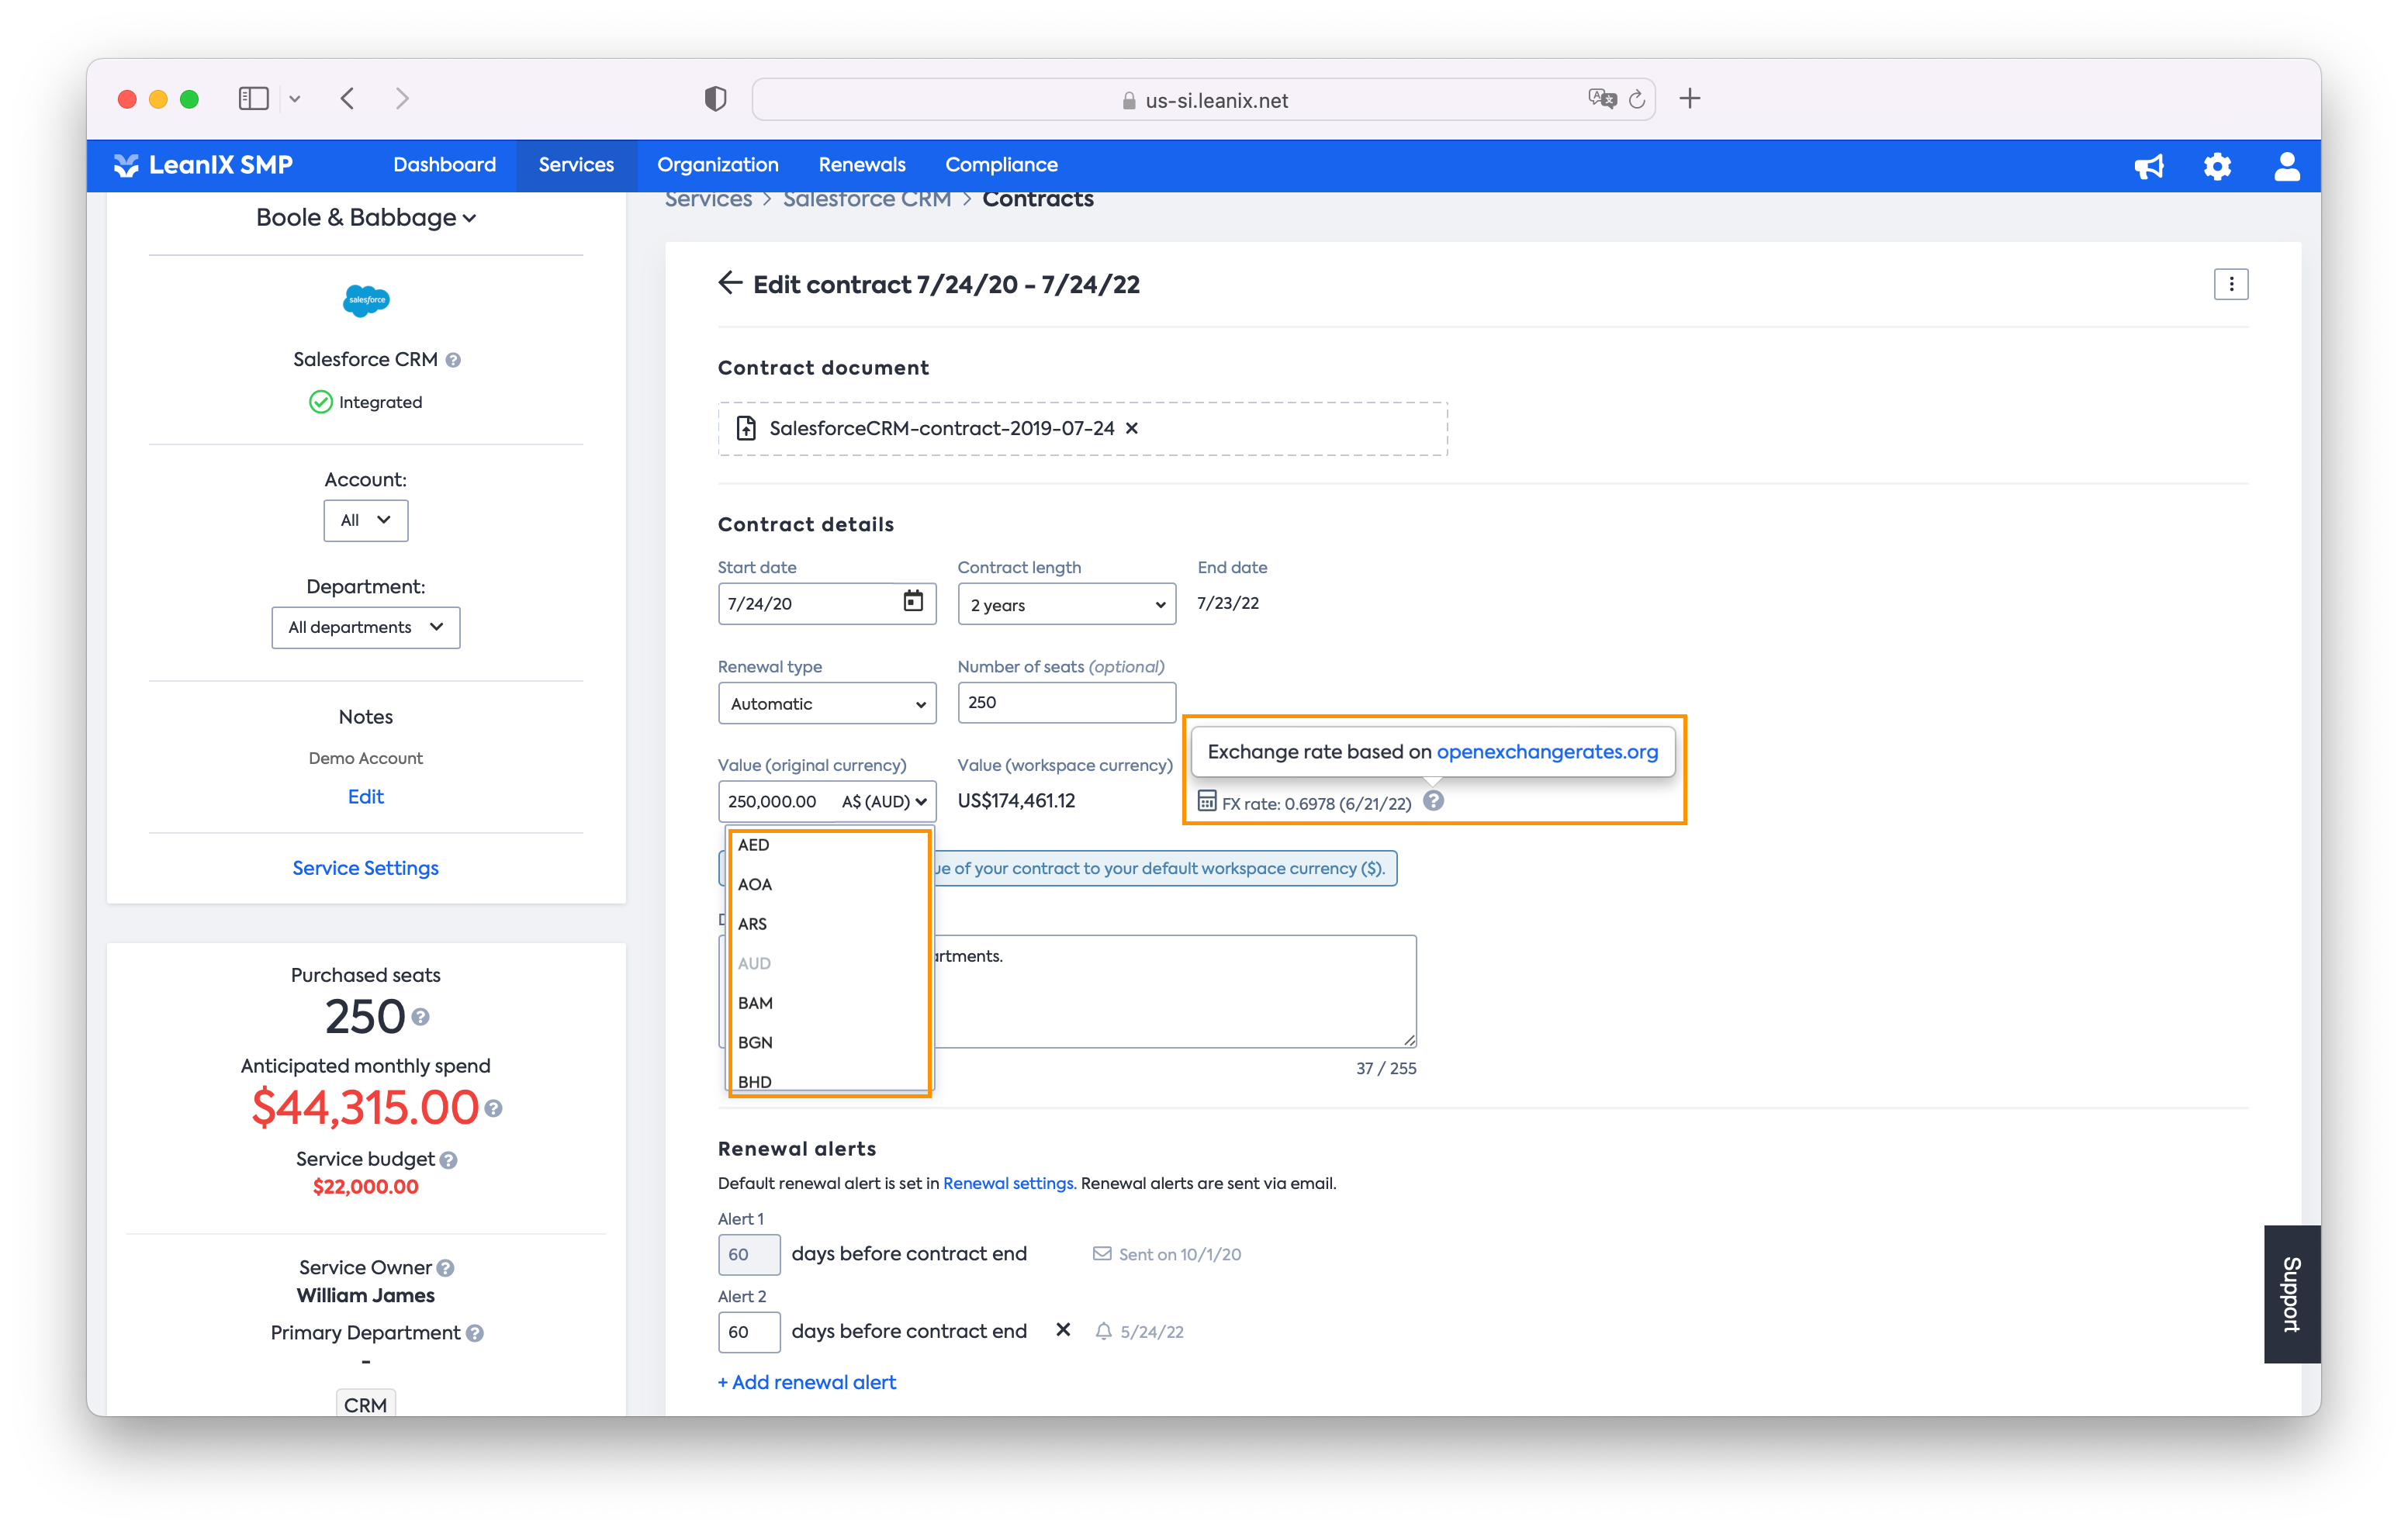Click the Anticipated monthly spend help icon

[493, 1108]
